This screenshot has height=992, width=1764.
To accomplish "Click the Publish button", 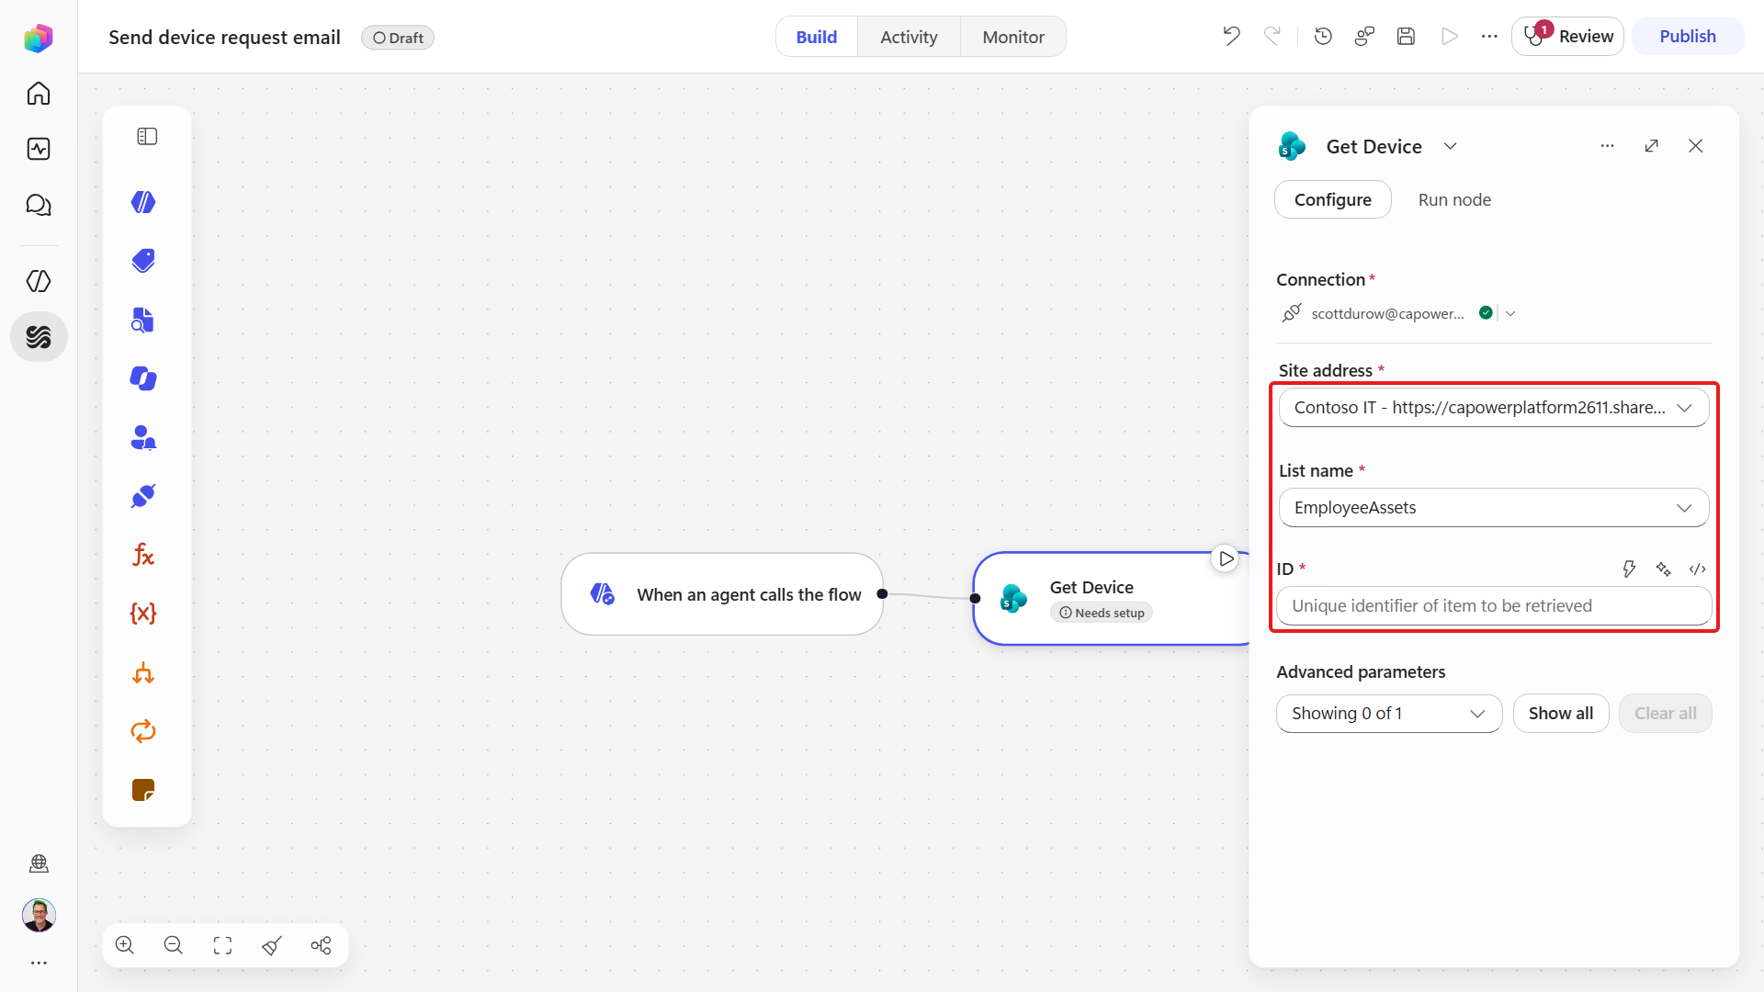I will point(1688,36).
